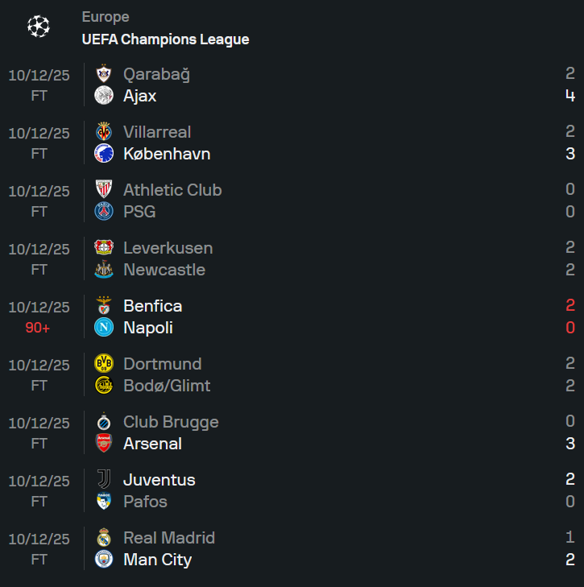Open the Ajax club crest
This screenshot has width=584, height=587.
(104, 96)
